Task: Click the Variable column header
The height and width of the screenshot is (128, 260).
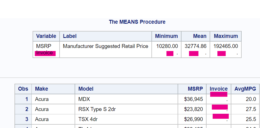Action: (x=46, y=36)
